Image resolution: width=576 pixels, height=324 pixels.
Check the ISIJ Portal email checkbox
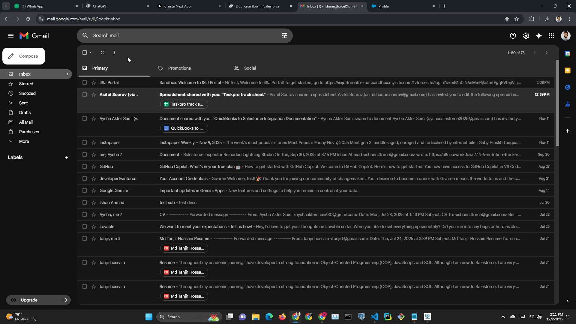click(85, 82)
